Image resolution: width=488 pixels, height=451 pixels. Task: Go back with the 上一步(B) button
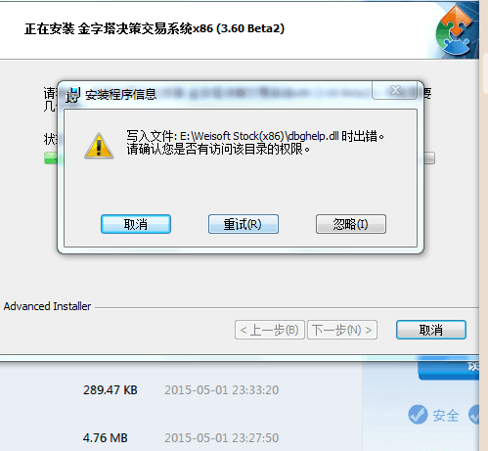[270, 330]
